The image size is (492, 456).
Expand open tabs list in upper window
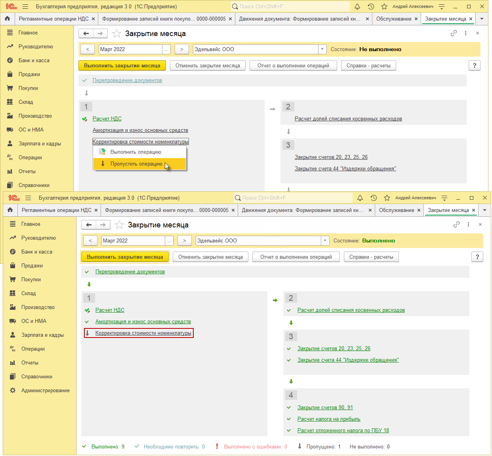pos(482,19)
